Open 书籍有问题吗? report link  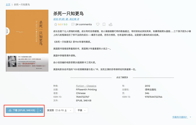180,117
